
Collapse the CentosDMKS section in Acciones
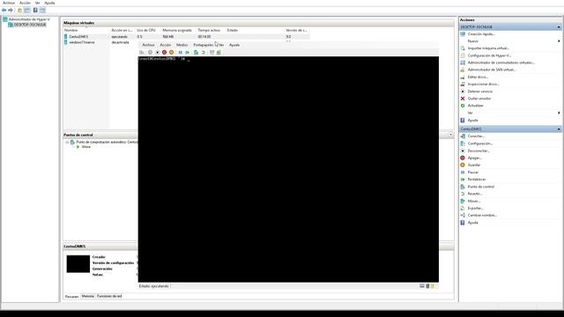pos(559,129)
